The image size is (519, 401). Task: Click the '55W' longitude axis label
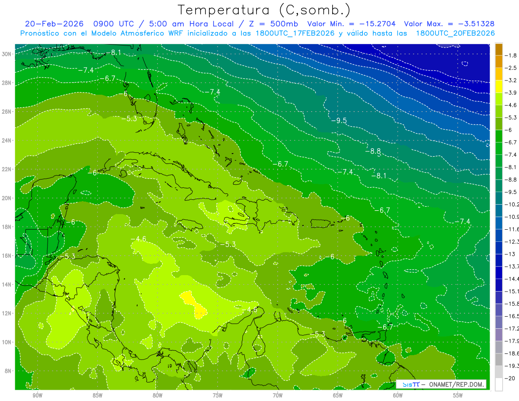pyautogui.click(x=458, y=396)
